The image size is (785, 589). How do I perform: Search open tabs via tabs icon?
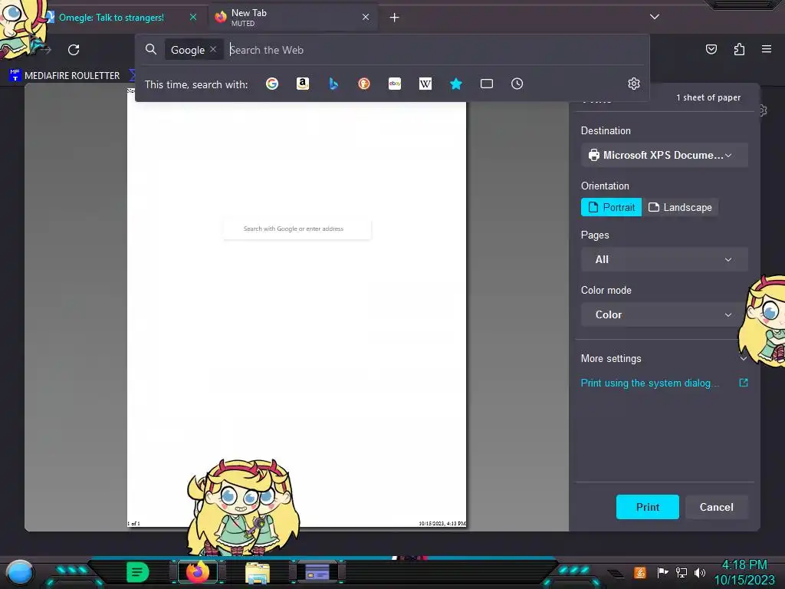(x=487, y=84)
